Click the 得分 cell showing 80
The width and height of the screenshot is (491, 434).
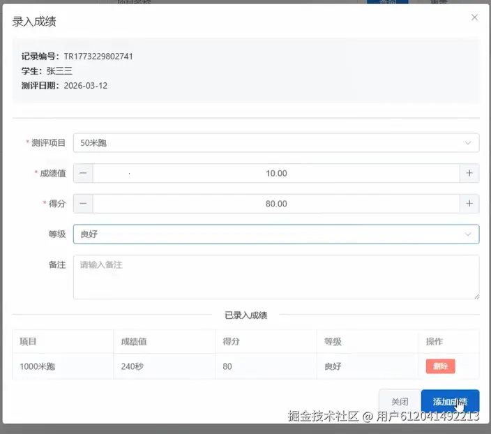266,366
